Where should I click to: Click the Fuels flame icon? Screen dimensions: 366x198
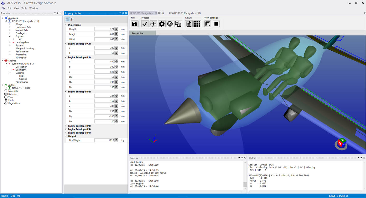tap(6, 100)
